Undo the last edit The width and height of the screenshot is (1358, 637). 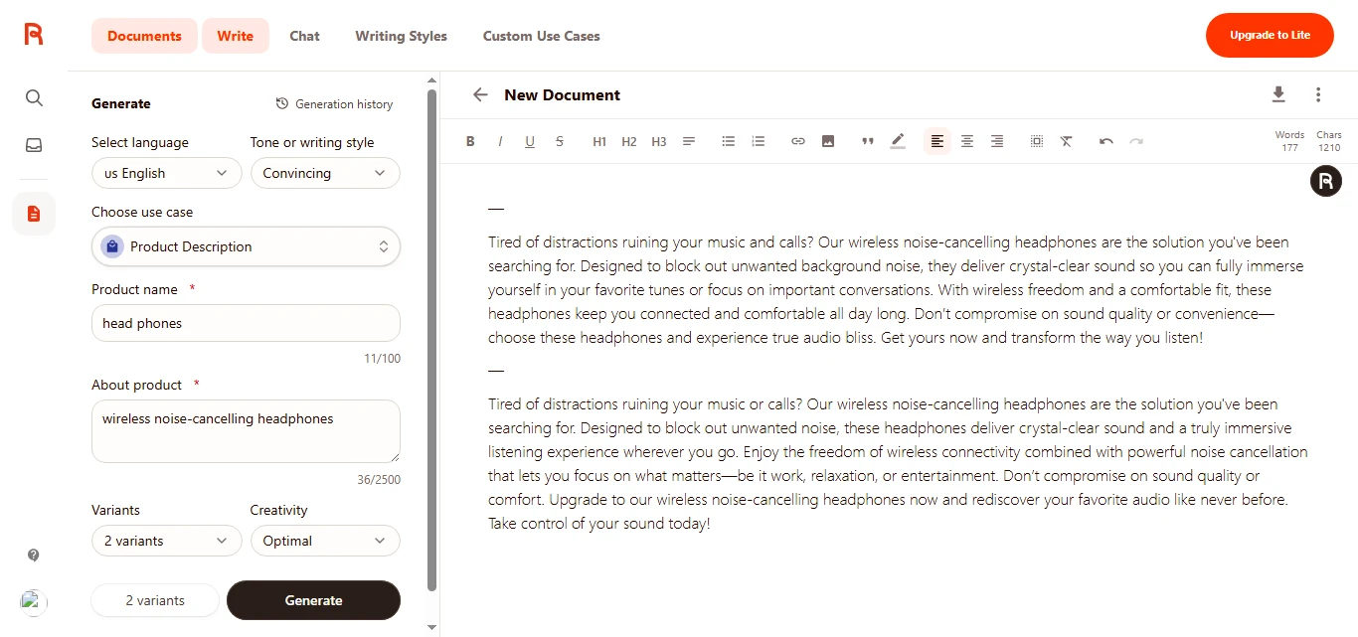click(1106, 142)
